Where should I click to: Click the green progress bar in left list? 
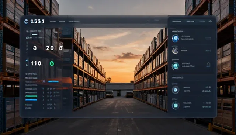[31, 96]
